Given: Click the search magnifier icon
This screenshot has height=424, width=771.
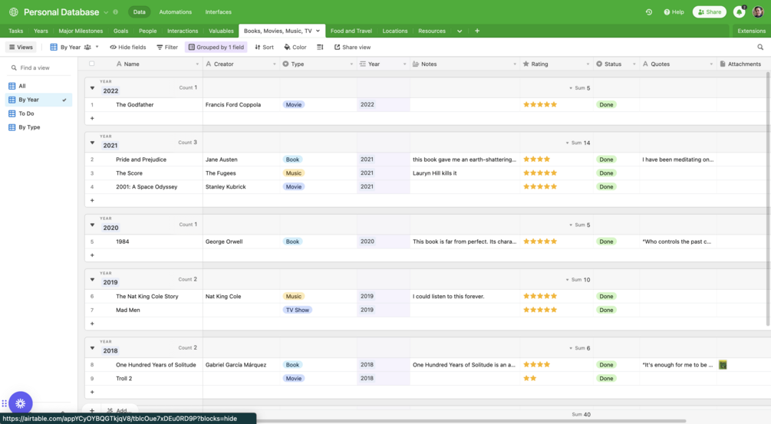Looking at the screenshot, I should point(760,48).
